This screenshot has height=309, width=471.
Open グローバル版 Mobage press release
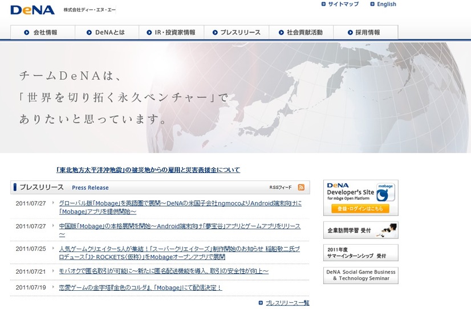tap(180, 207)
